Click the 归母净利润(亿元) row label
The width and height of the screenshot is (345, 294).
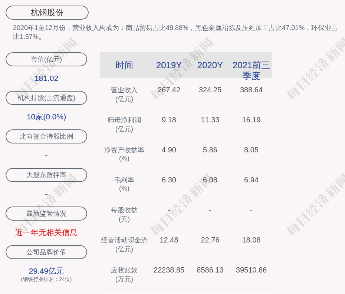click(x=124, y=125)
